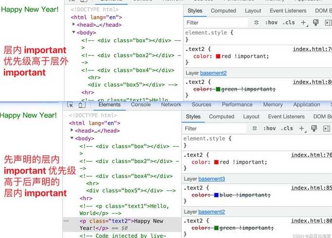Select the Layout tab in upper sidebar
Image resolution: width=332 pixels, height=238 pixels.
[253, 11]
